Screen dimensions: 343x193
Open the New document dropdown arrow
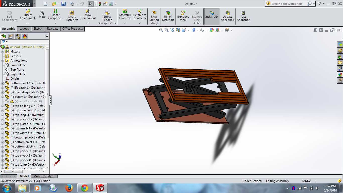tap(50, 4)
